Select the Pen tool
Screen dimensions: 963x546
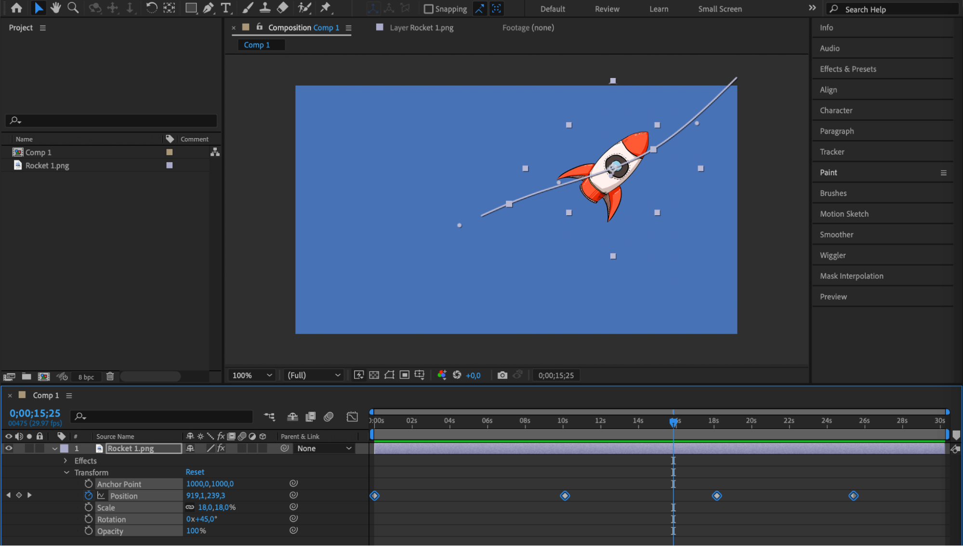[208, 8]
